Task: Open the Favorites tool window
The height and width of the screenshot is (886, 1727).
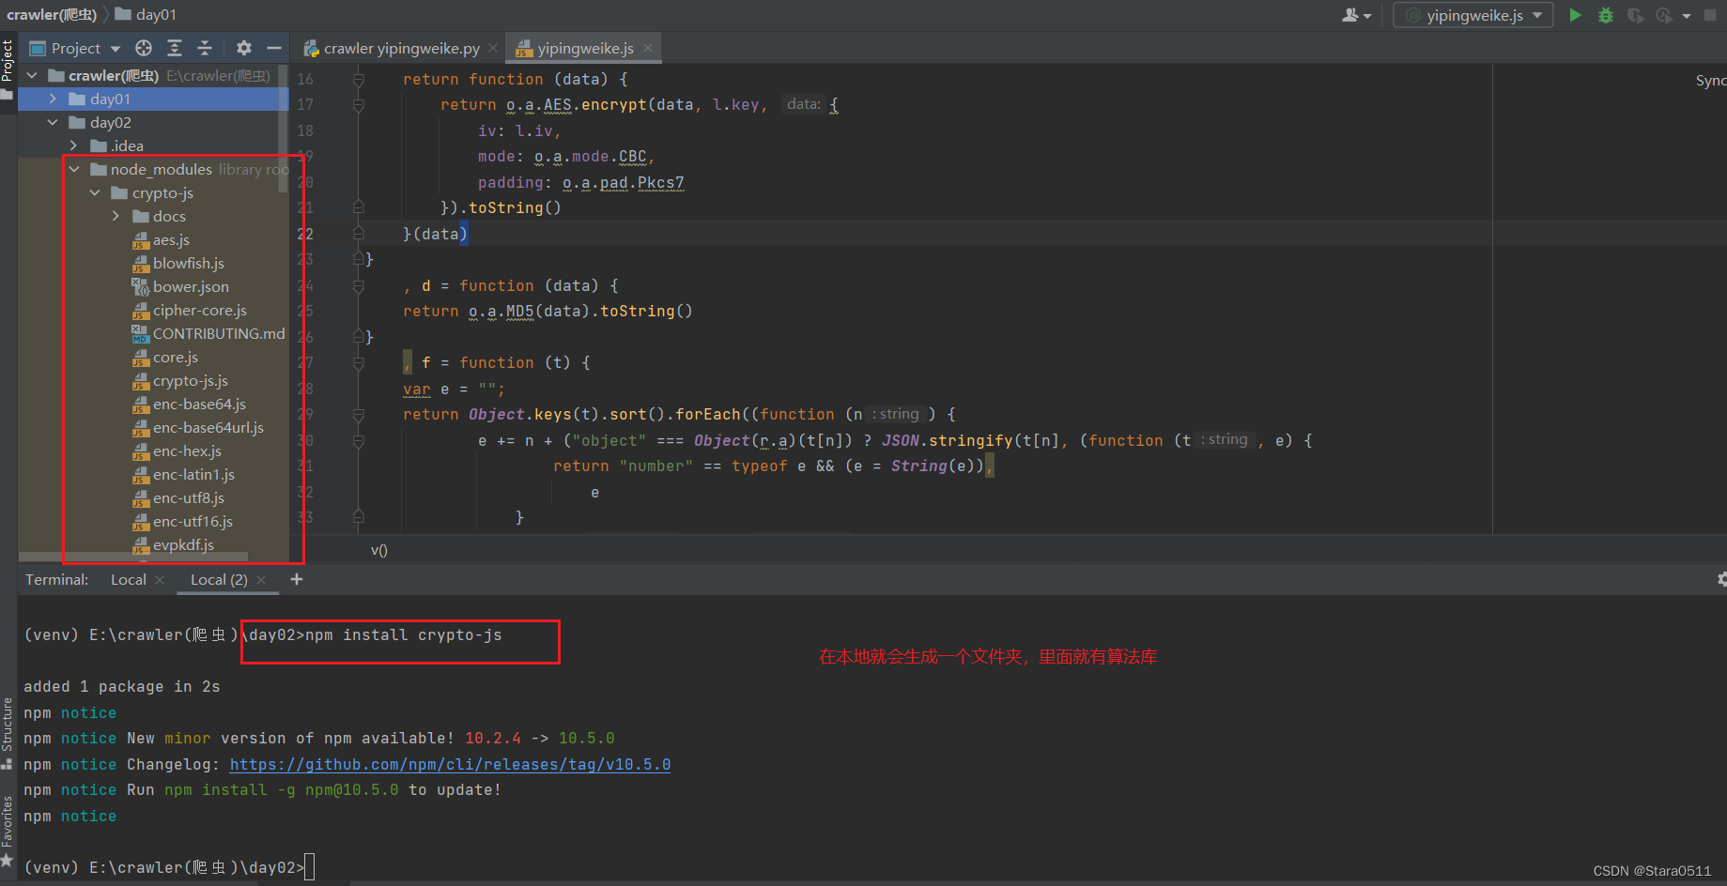Action: tap(8, 830)
